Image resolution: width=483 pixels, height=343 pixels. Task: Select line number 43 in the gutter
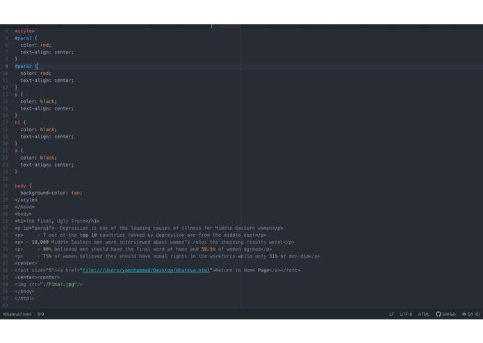6,306
